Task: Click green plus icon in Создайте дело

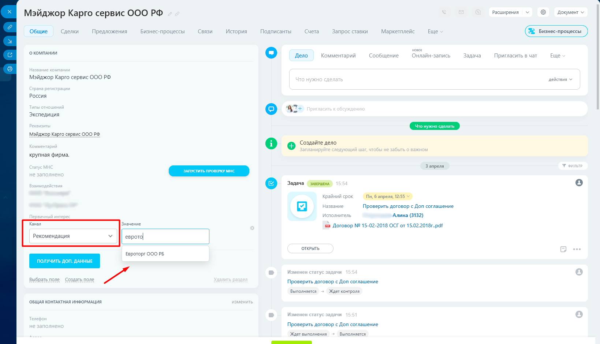Action: pos(291,146)
